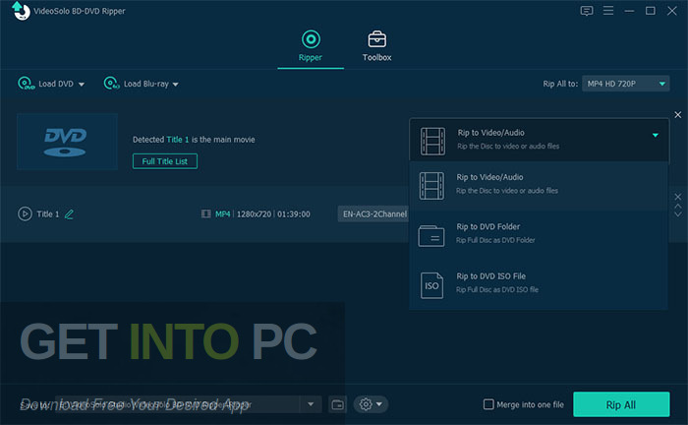
Task: Click the 1280x720 resolution text
Action: (x=254, y=214)
